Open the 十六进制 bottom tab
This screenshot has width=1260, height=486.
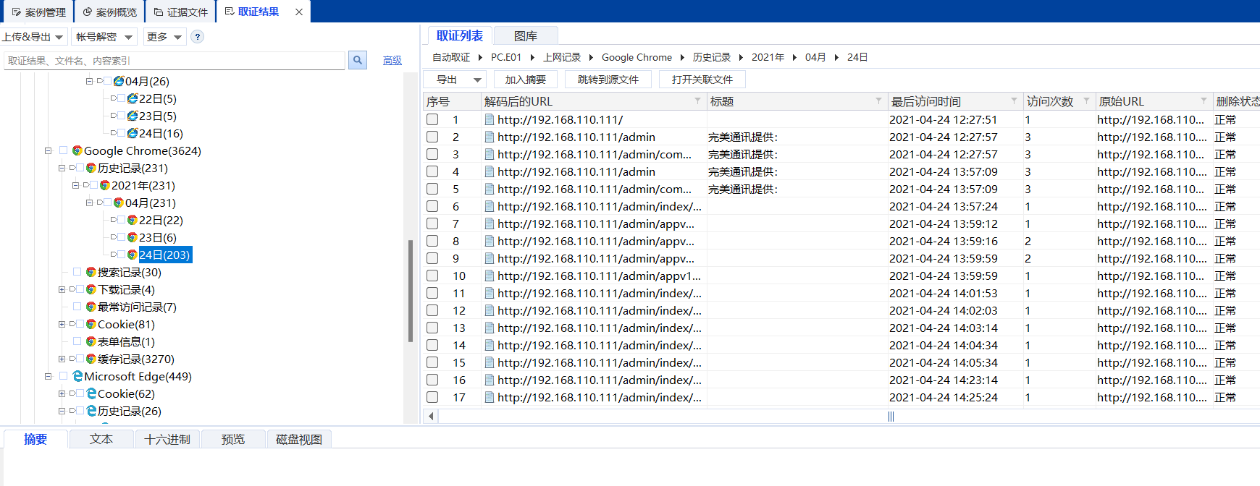click(167, 439)
